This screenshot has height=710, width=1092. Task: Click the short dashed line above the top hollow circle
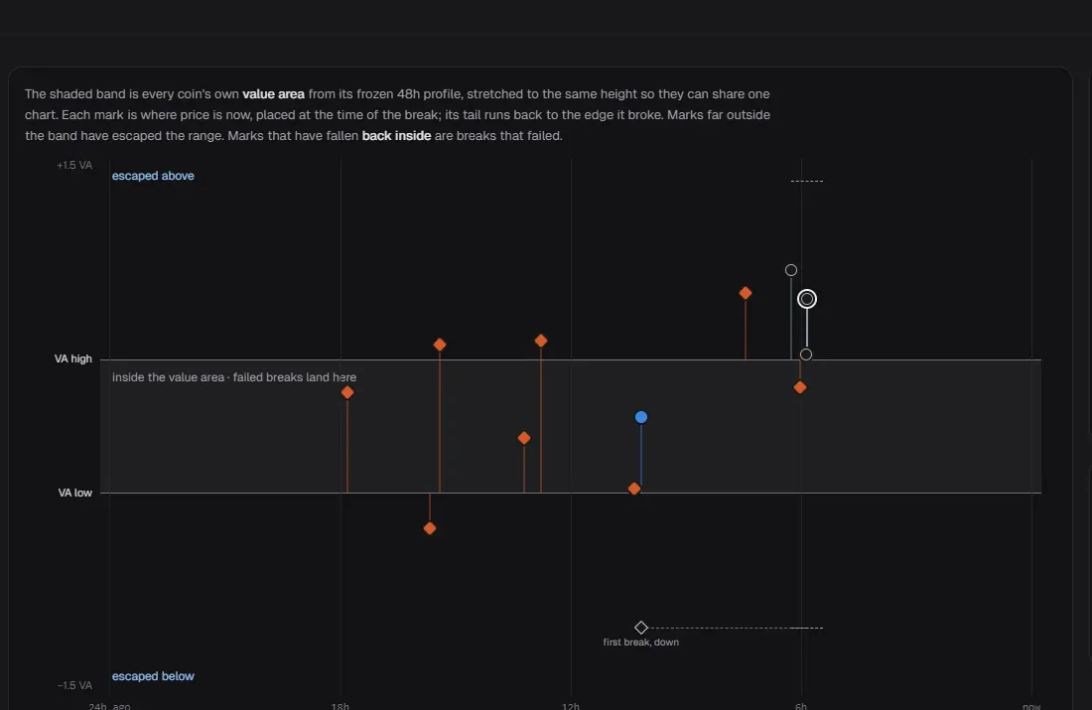pos(807,181)
